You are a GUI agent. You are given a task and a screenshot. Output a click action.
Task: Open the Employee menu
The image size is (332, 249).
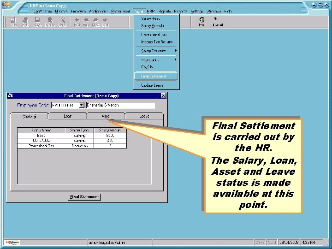[78, 12]
